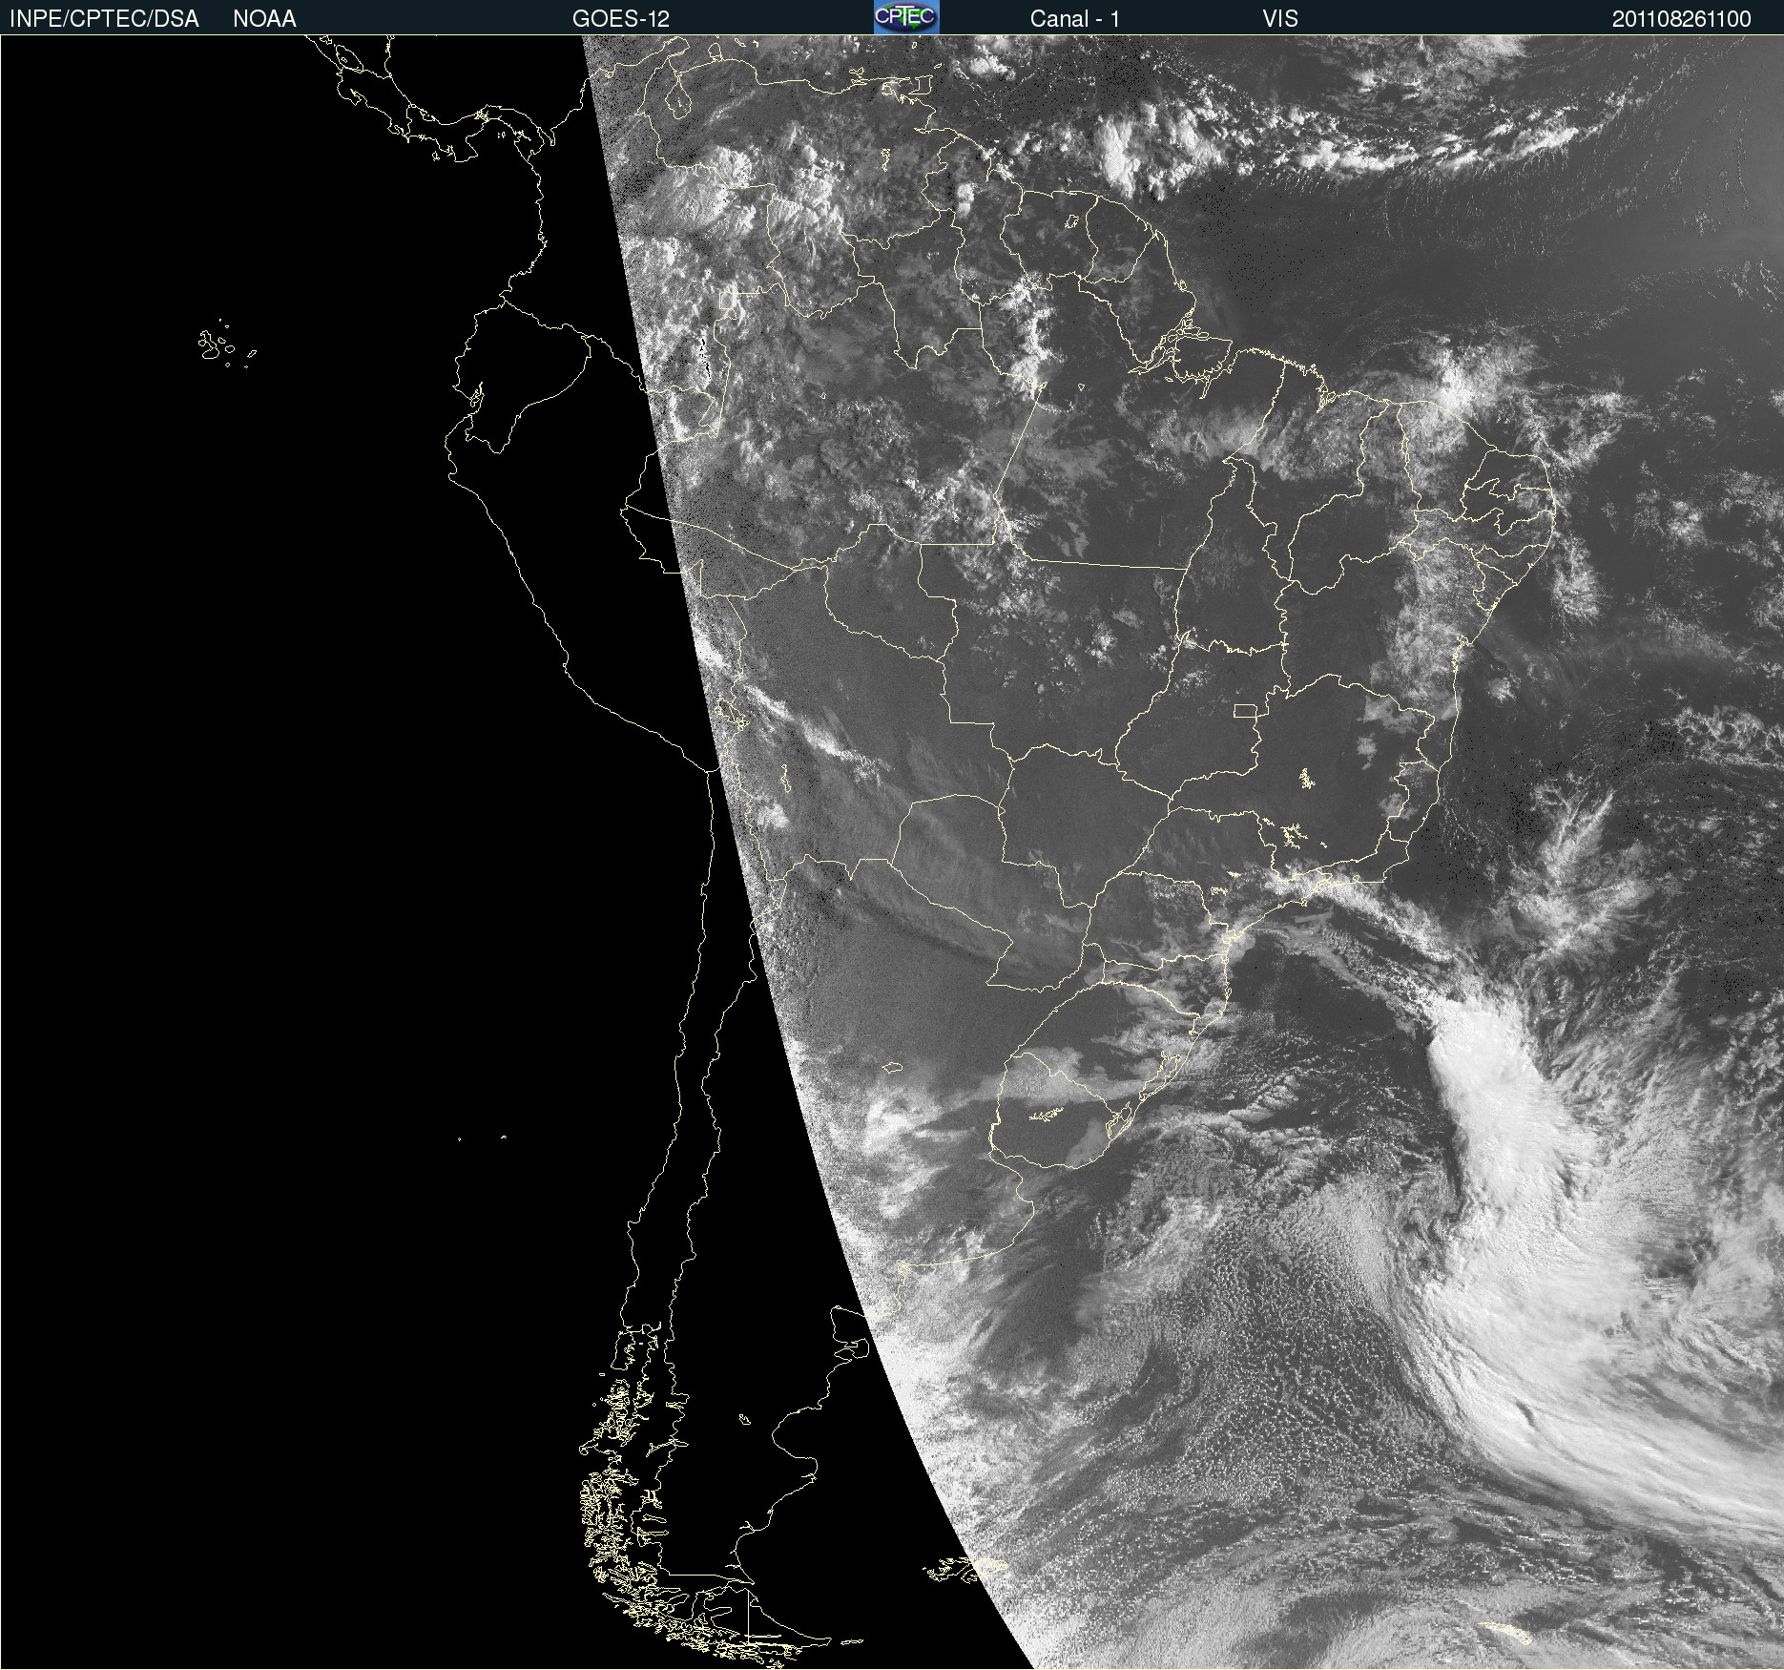Click the INPE/CPTEC/DSA header text

[x=105, y=19]
